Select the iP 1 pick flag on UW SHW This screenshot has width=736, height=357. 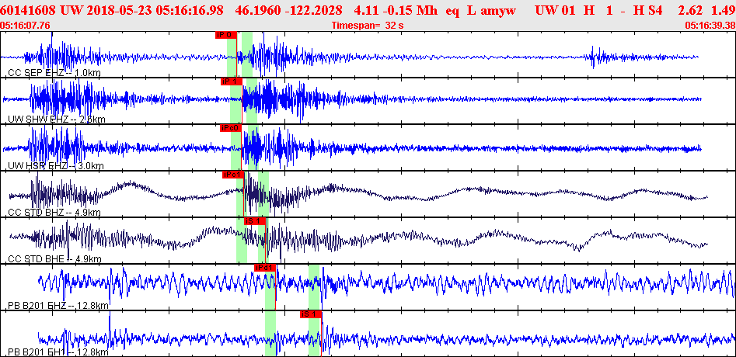[232, 81]
